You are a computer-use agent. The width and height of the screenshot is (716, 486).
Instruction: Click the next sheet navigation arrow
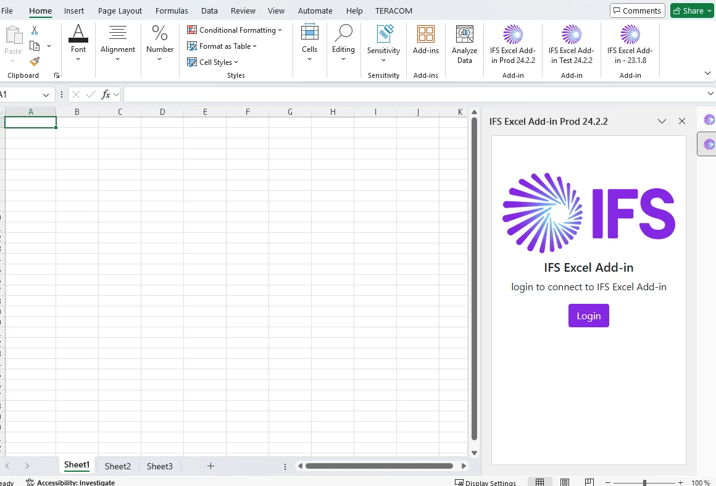click(27, 466)
